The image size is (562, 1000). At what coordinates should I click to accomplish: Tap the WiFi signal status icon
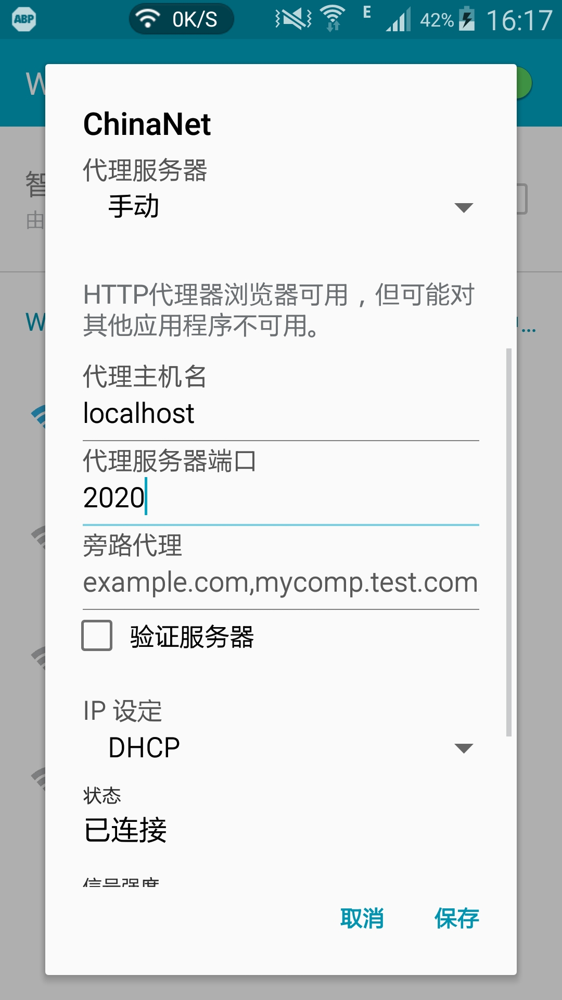coord(333,19)
